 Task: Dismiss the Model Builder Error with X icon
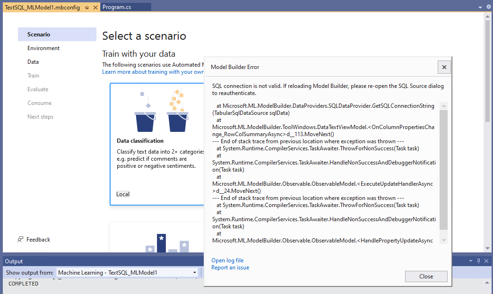443,67
